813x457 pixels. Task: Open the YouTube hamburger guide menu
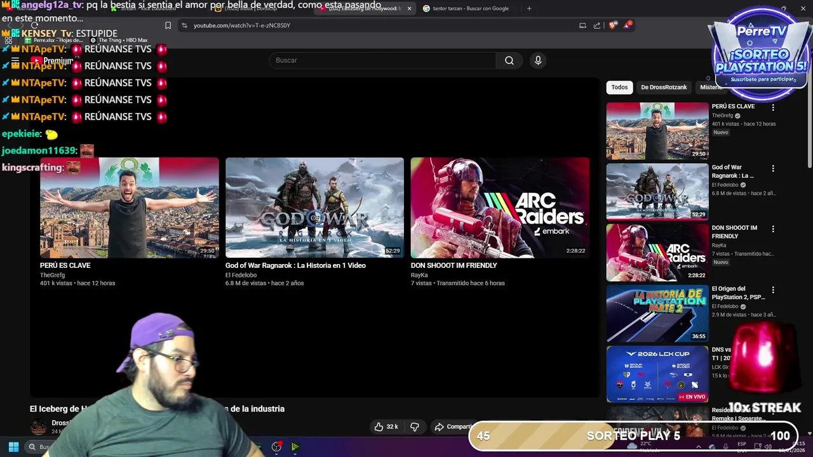click(x=15, y=61)
